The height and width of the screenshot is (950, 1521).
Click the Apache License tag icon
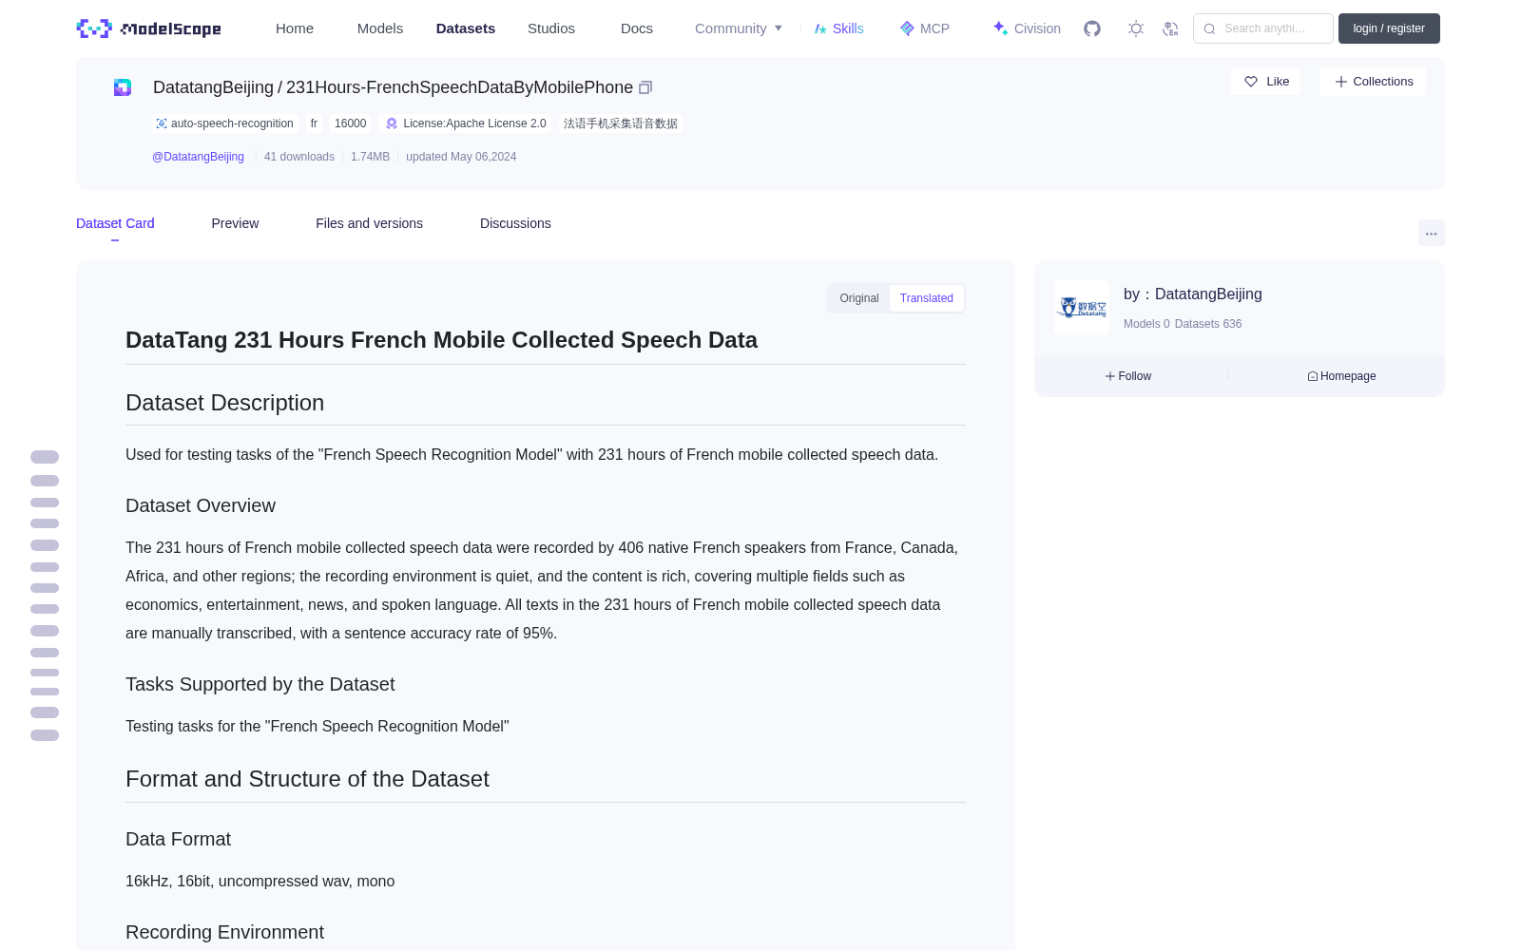click(x=391, y=123)
